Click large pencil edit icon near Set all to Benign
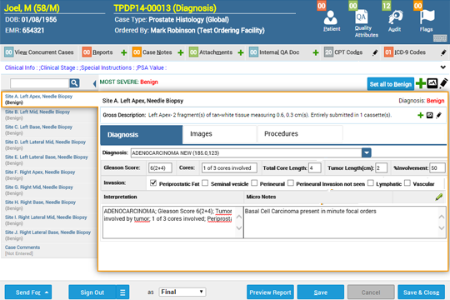 click(x=443, y=83)
